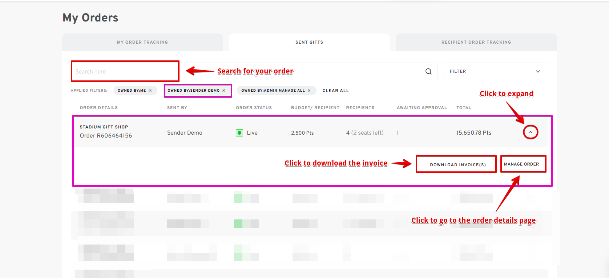The width and height of the screenshot is (609, 278).
Task: Open the Filter dropdown
Action: [x=495, y=71]
